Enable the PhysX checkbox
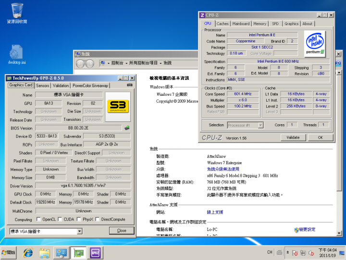This screenshot has height=260, width=346. pos(79,219)
